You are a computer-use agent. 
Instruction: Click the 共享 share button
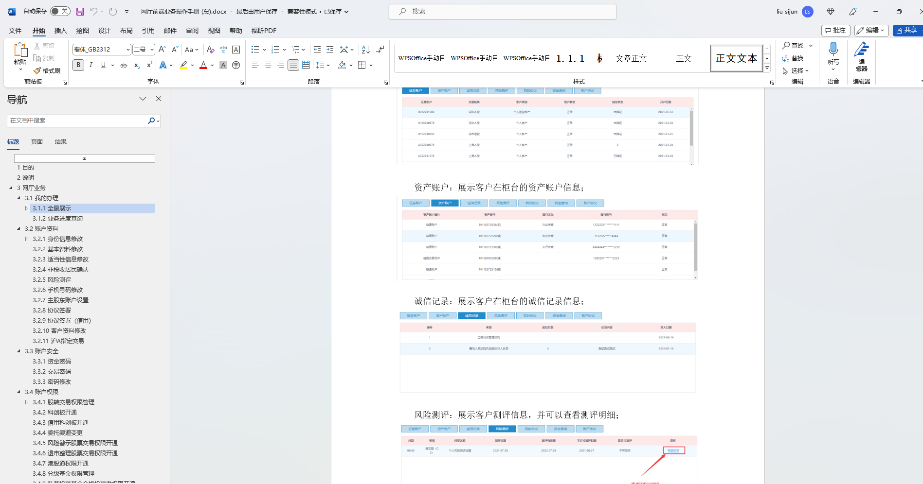[x=907, y=30]
